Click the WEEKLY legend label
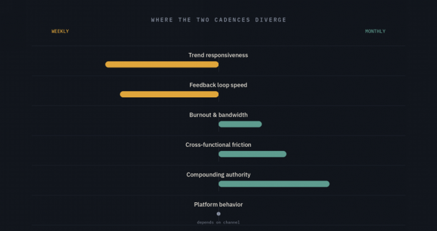 (x=60, y=31)
